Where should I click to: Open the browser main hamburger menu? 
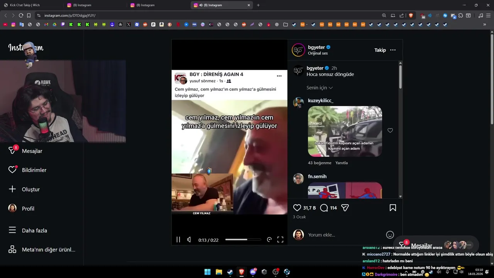click(x=489, y=15)
